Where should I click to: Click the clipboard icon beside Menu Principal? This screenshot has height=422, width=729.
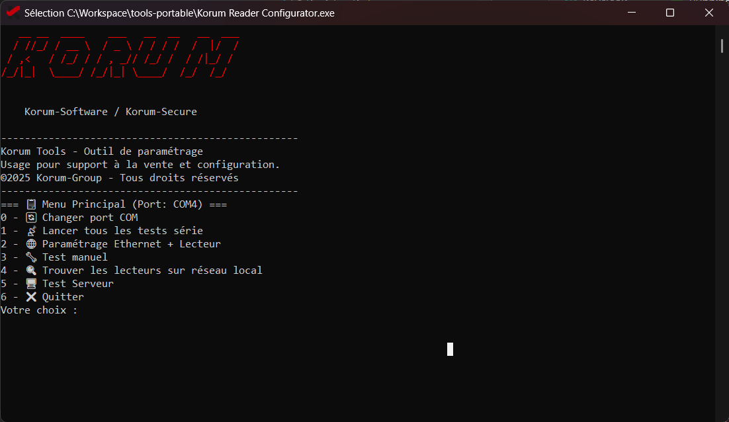click(x=31, y=204)
